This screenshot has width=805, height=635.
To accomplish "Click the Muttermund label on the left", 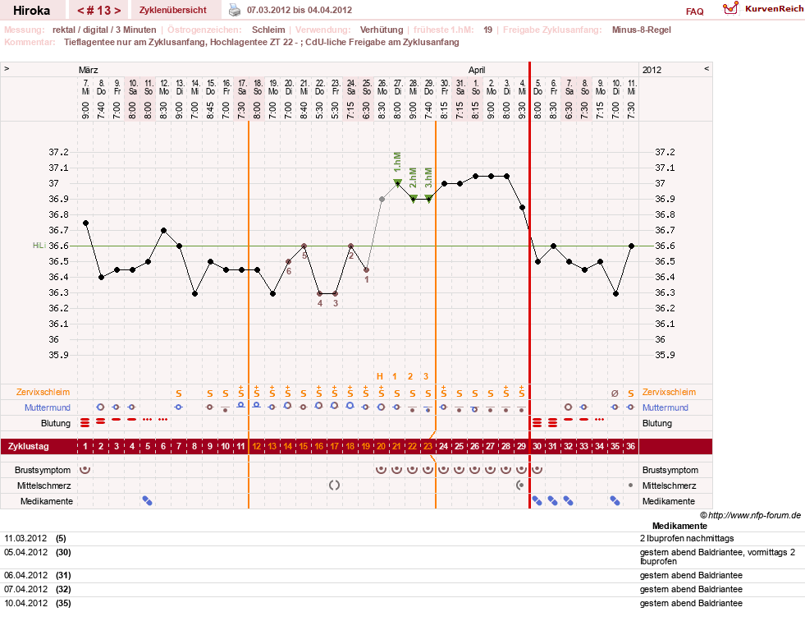I will pyautogui.click(x=48, y=407).
